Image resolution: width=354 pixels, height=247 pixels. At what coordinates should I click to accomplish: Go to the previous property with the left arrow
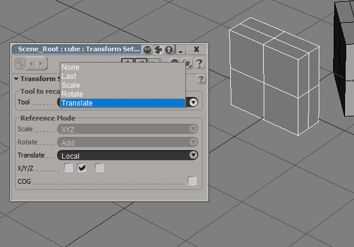(x=31, y=64)
